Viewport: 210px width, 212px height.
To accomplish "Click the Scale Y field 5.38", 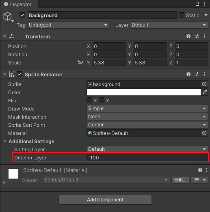I will coord(150,62).
